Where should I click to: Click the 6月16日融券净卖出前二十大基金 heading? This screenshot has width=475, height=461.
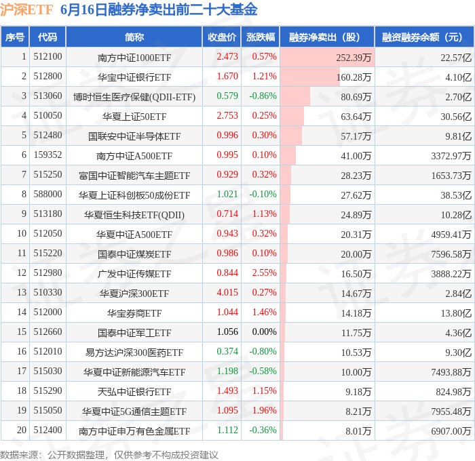(159, 9)
